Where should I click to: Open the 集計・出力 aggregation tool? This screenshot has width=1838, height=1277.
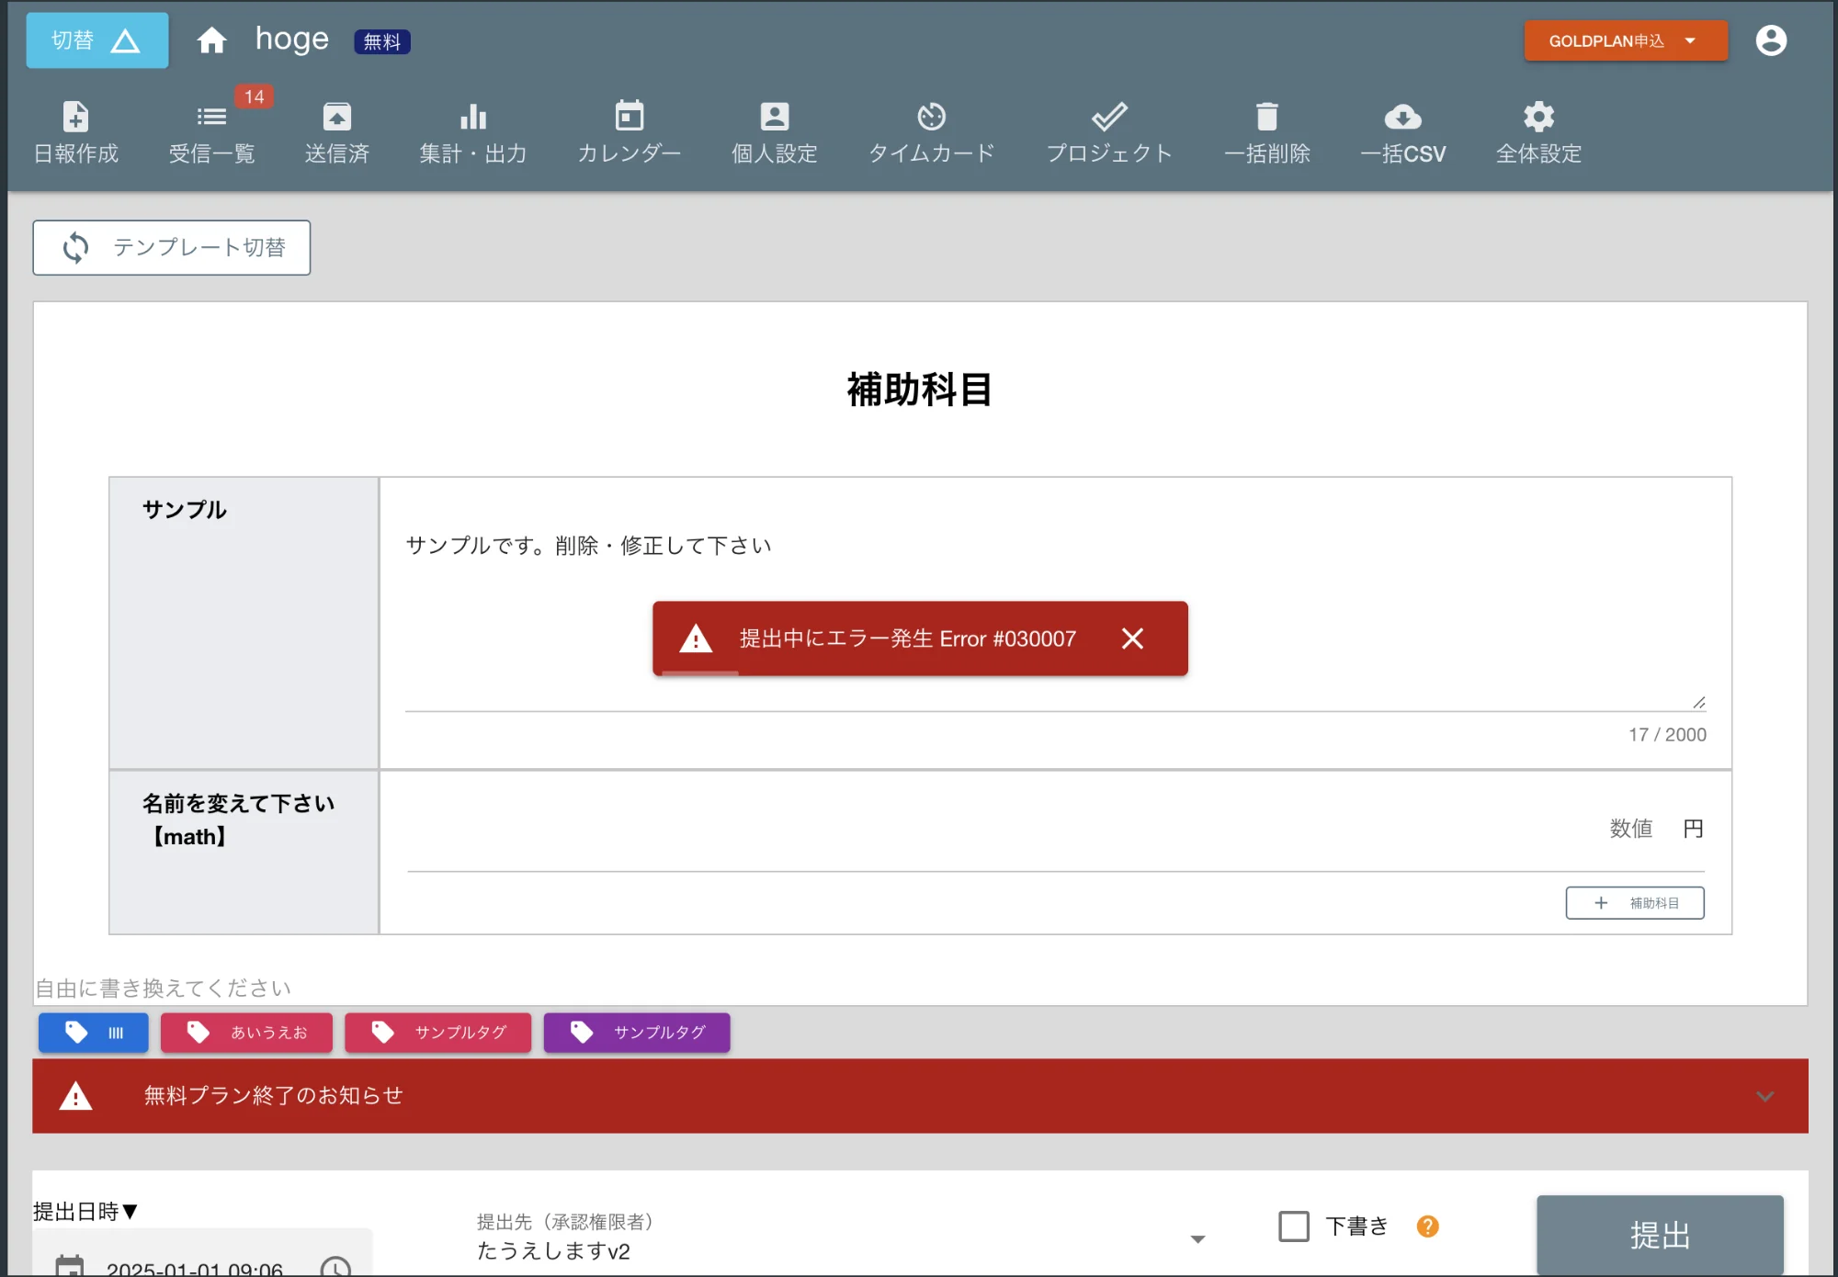[x=472, y=131]
